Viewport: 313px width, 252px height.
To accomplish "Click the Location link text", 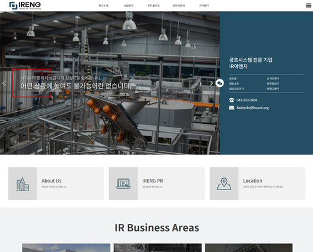I will pyautogui.click(x=252, y=181).
